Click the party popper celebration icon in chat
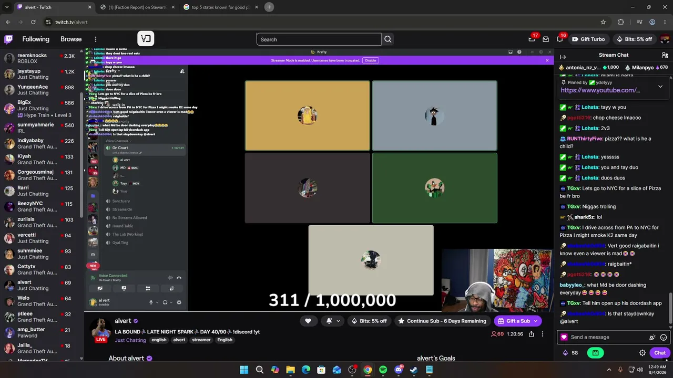Image resolution: width=673 pixels, height=378 pixels. point(652,338)
